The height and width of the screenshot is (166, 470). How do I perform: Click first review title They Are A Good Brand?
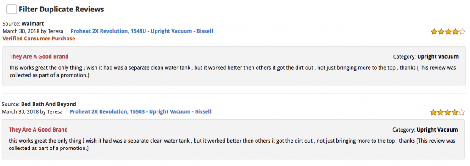(39, 56)
